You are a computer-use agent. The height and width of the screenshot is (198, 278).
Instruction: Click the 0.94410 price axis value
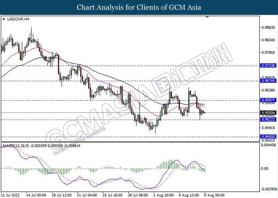click(268, 141)
